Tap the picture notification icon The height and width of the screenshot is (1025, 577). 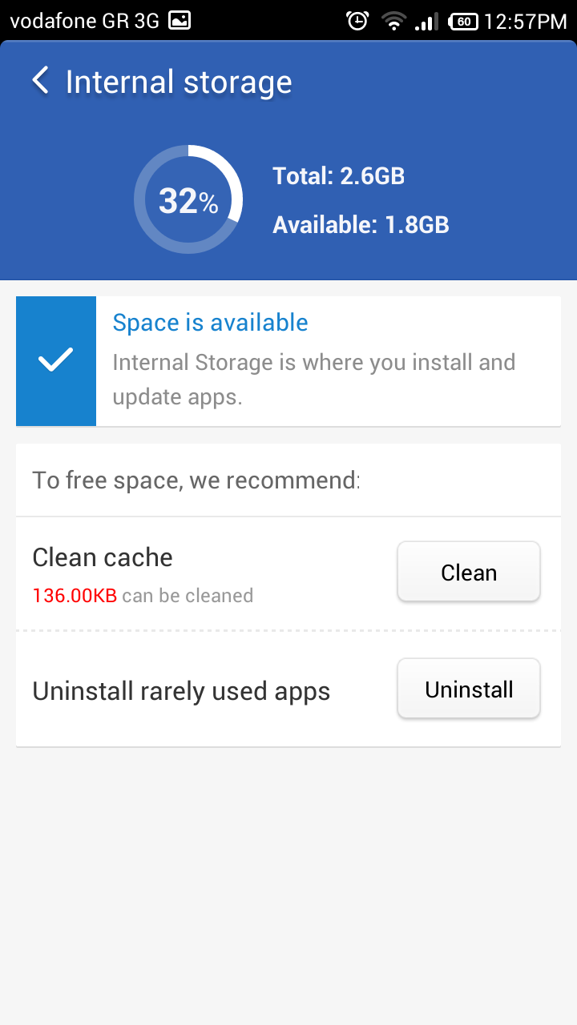[x=180, y=21]
